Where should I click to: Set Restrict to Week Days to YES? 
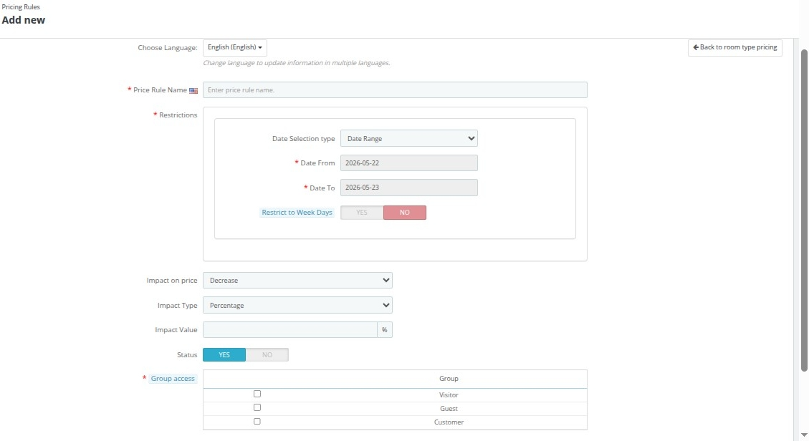point(362,213)
